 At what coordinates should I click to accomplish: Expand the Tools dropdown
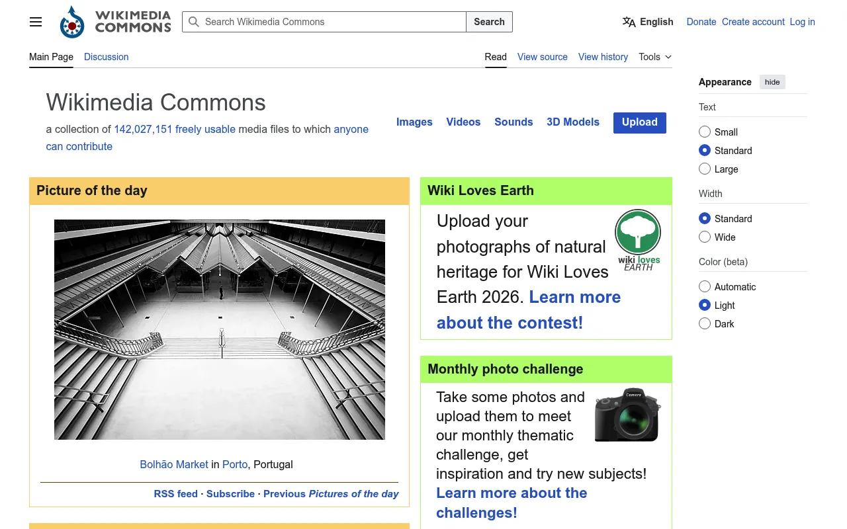tap(655, 57)
